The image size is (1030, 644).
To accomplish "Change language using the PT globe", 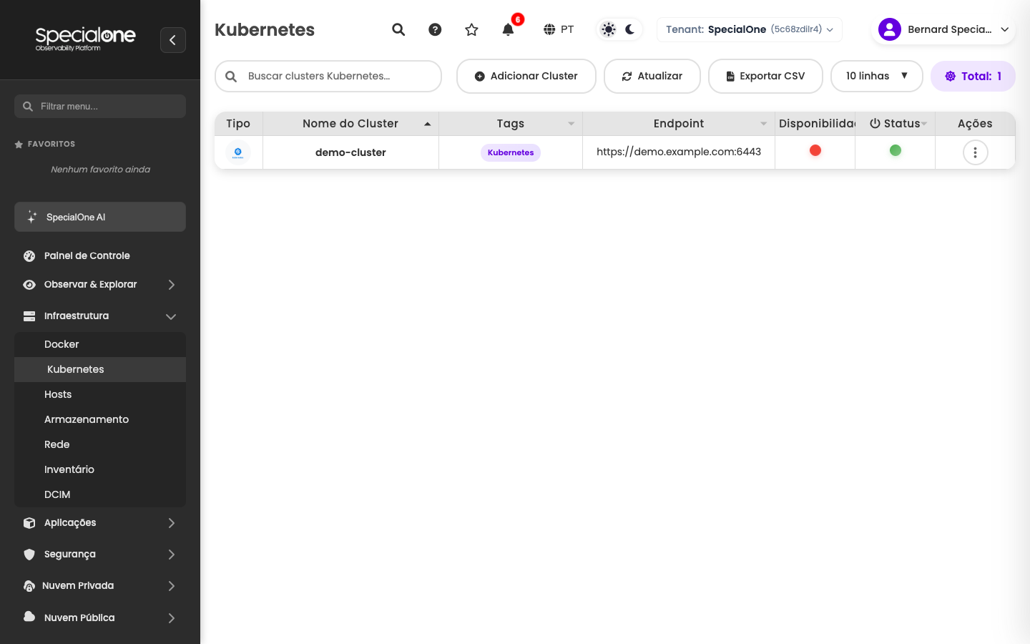I will (x=559, y=29).
